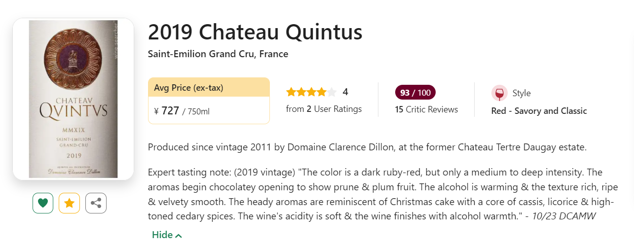Click the wine glass Style icon
Screen dimensions: 634x246
coord(499,93)
